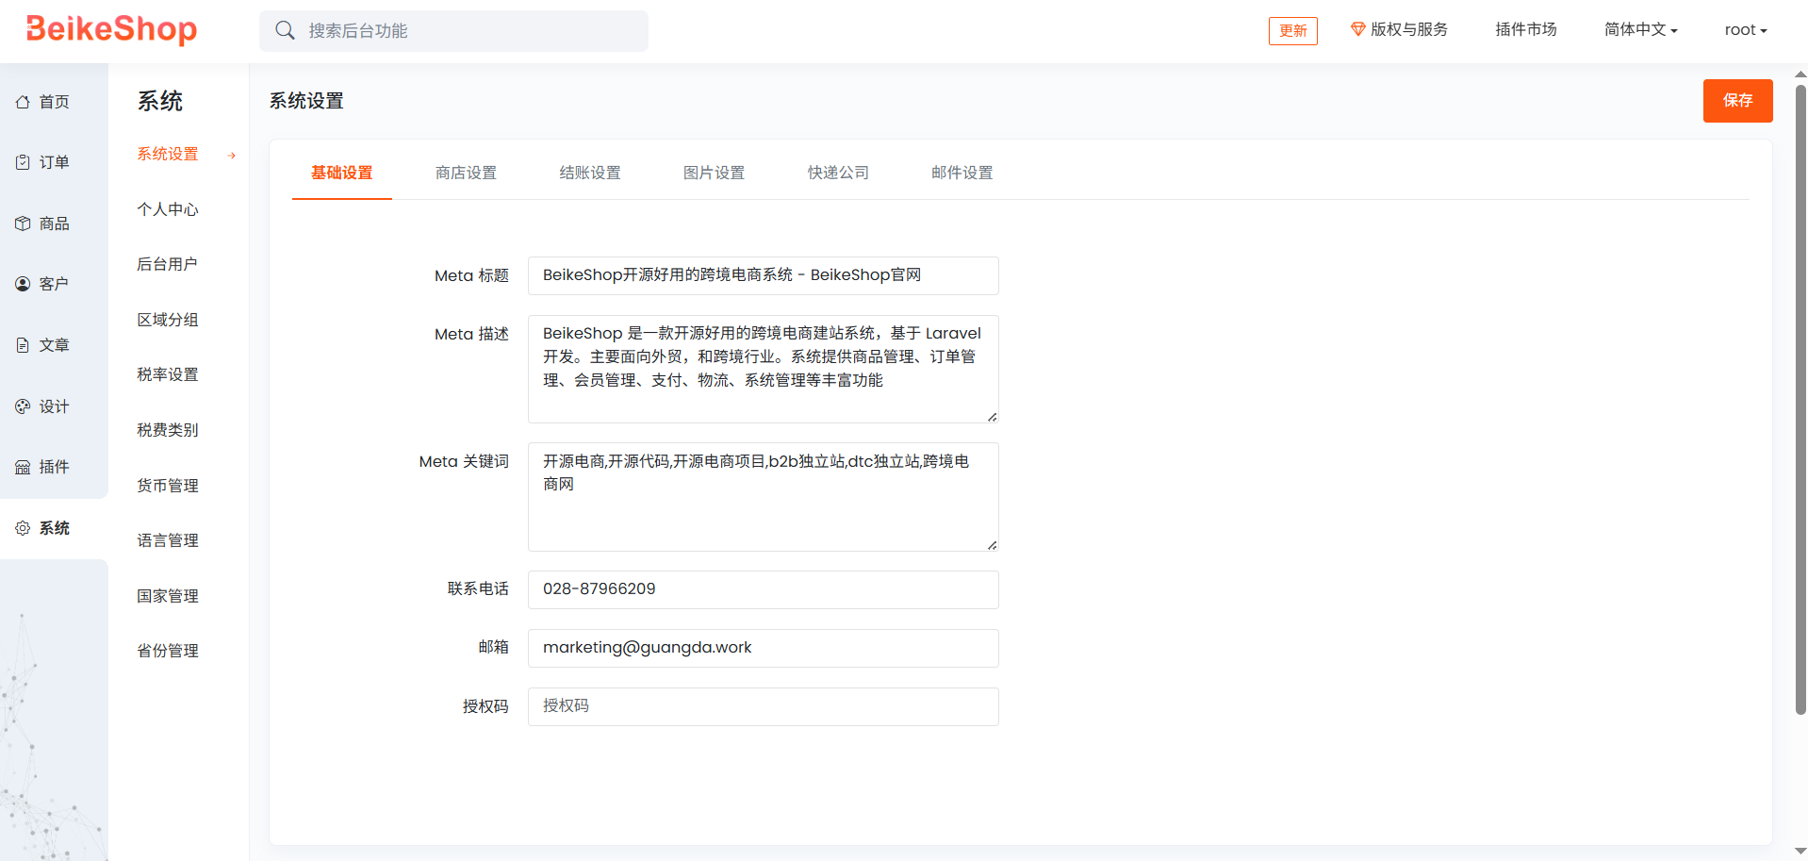Grab the Meta 描述 textarea resize handle
Screen dimensions: 1808x861
coord(992,417)
